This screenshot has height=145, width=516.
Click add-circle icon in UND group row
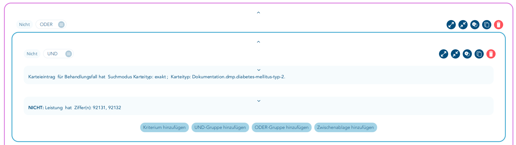[x=467, y=54]
